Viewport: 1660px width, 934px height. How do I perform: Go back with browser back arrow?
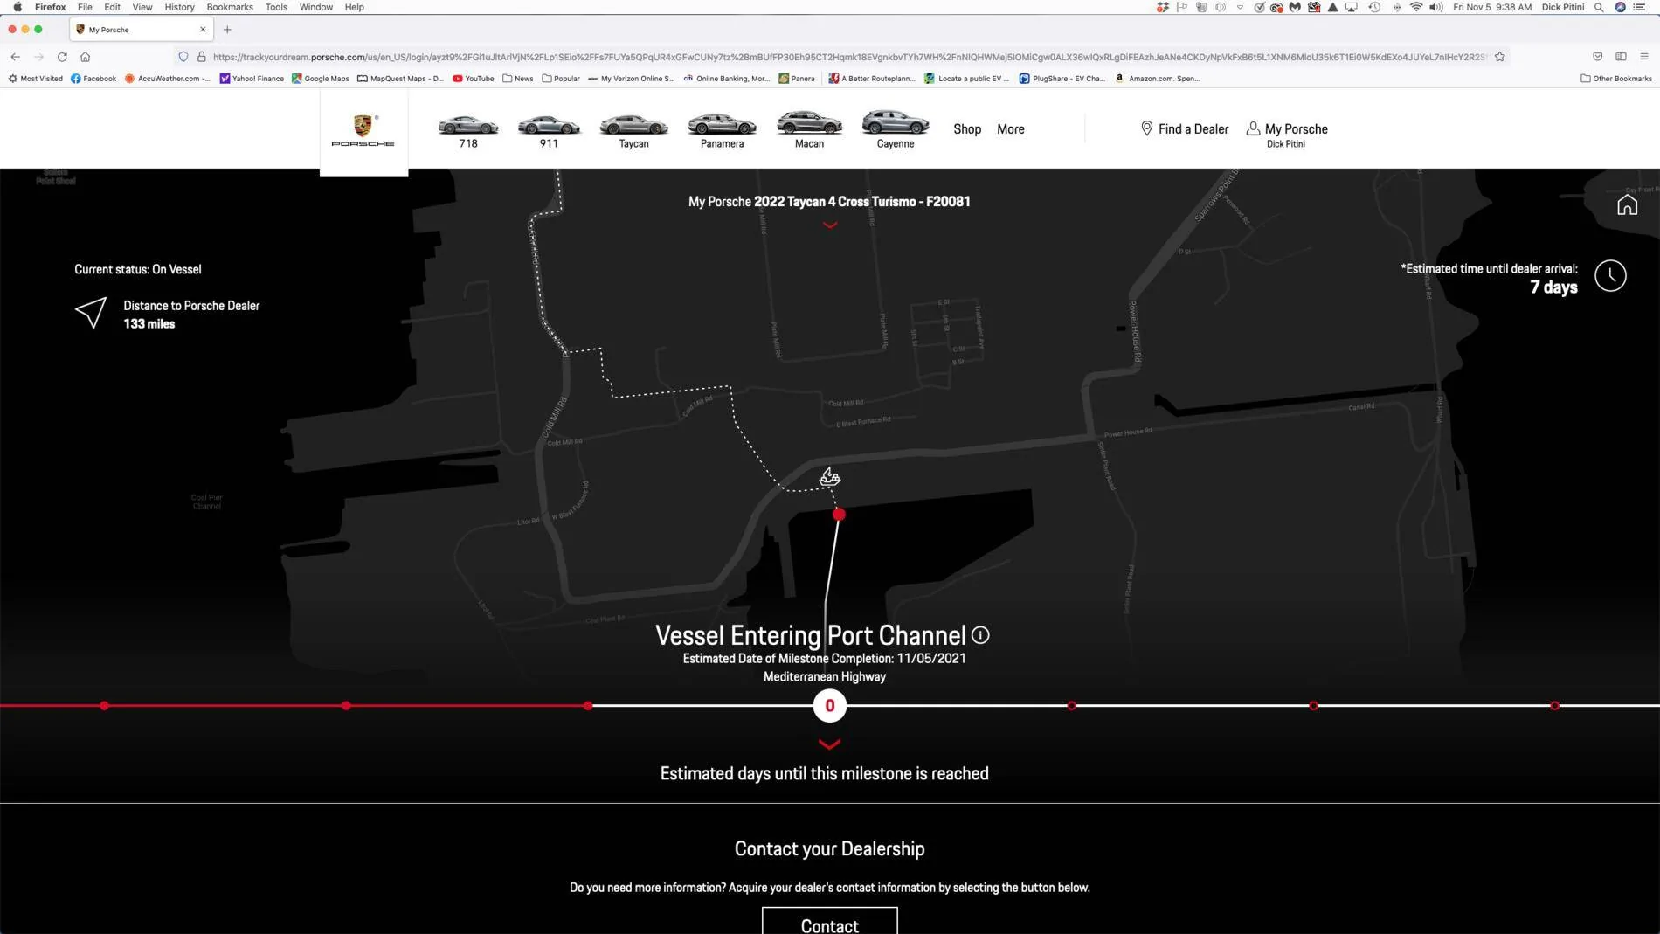pos(15,57)
